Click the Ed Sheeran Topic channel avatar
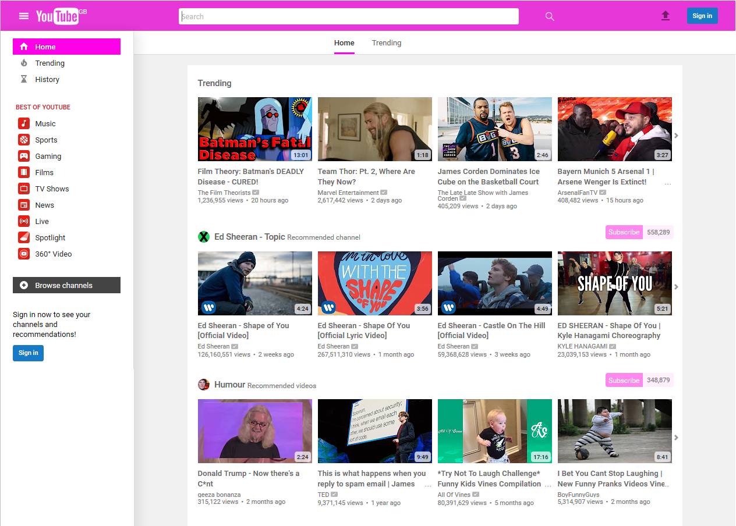Viewport: 736px width, 526px height. click(204, 237)
